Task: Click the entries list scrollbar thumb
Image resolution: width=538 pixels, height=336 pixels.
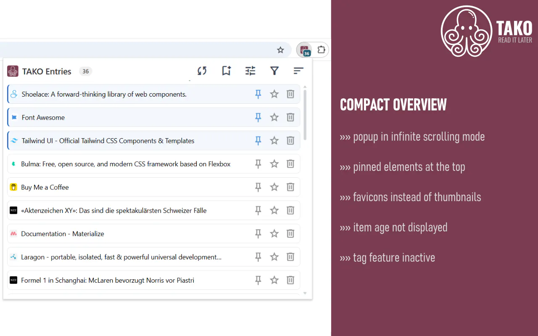Action: pyautogui.click(x=305, y=115)
